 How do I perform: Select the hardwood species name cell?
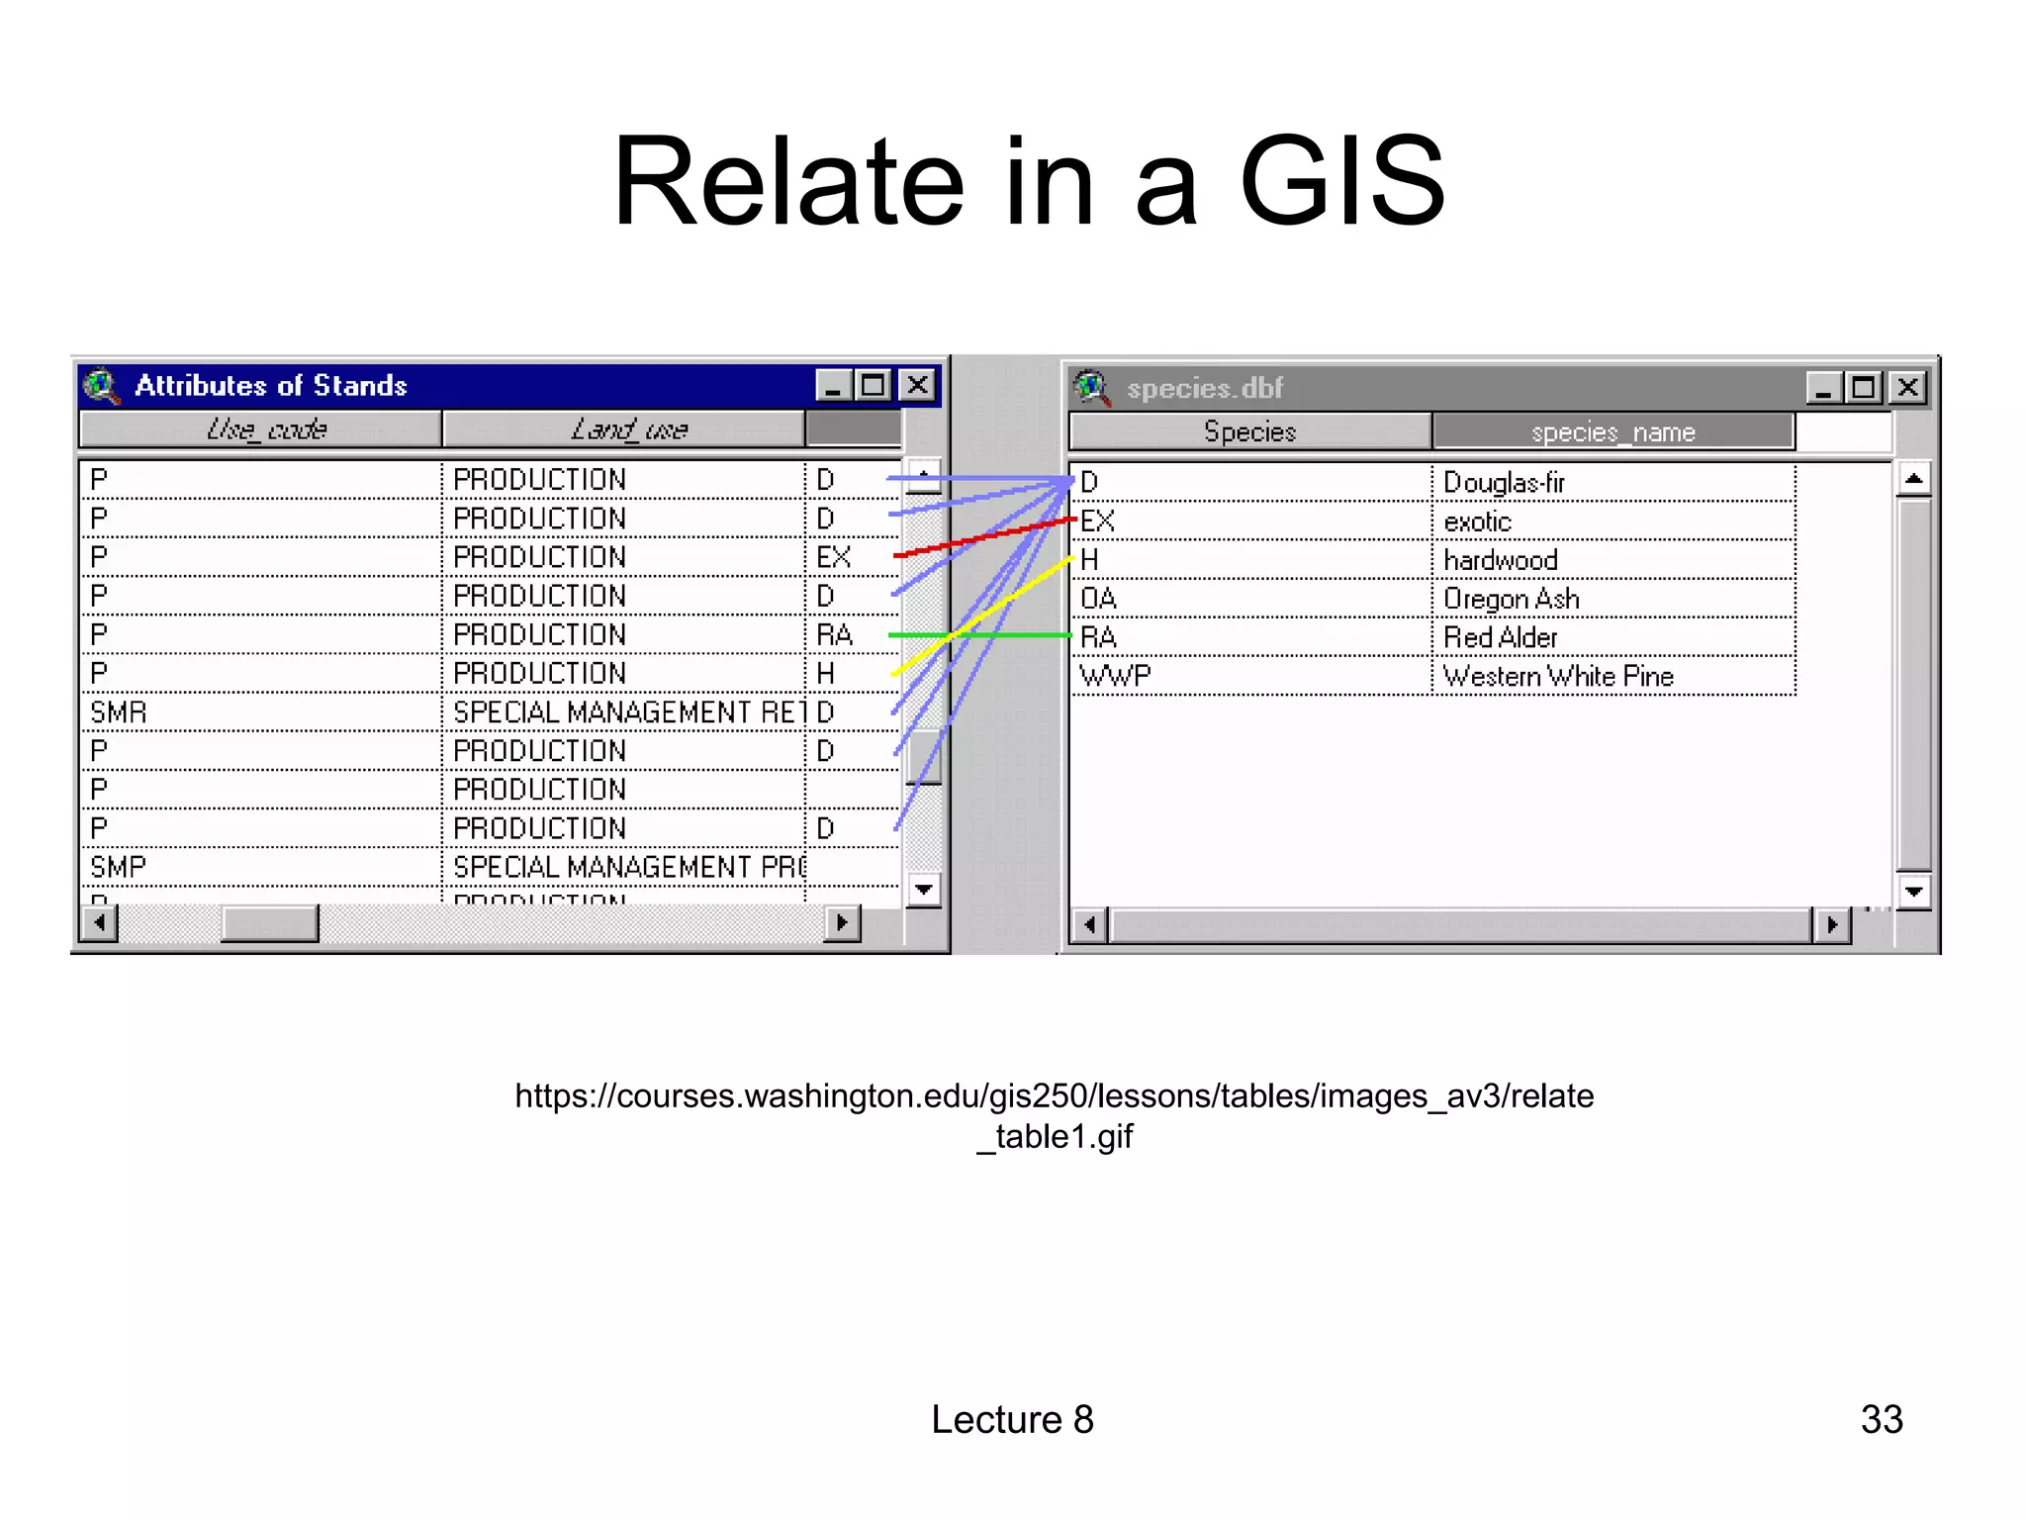click(x=1613, y=559)
